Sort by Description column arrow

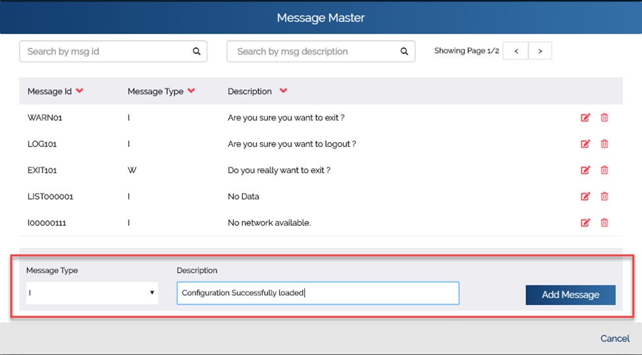coord(283,91)
